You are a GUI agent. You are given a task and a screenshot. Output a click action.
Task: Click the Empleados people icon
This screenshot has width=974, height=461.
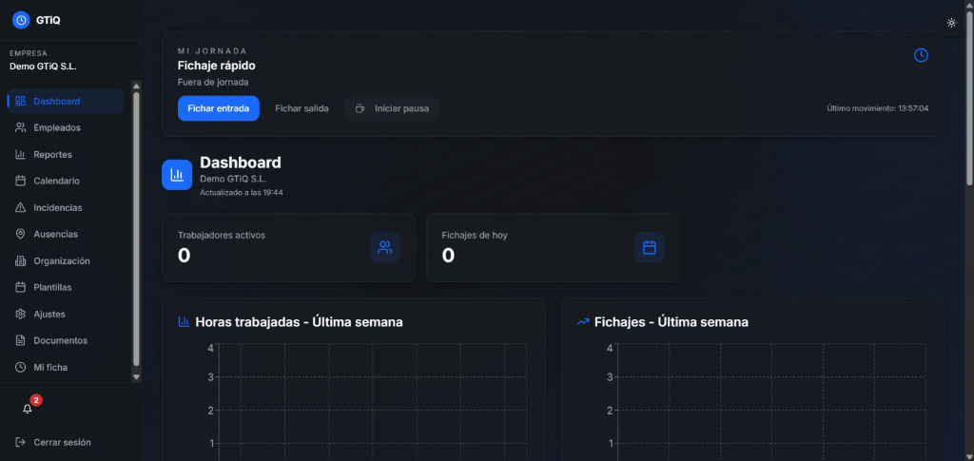(x=21, y=127)
